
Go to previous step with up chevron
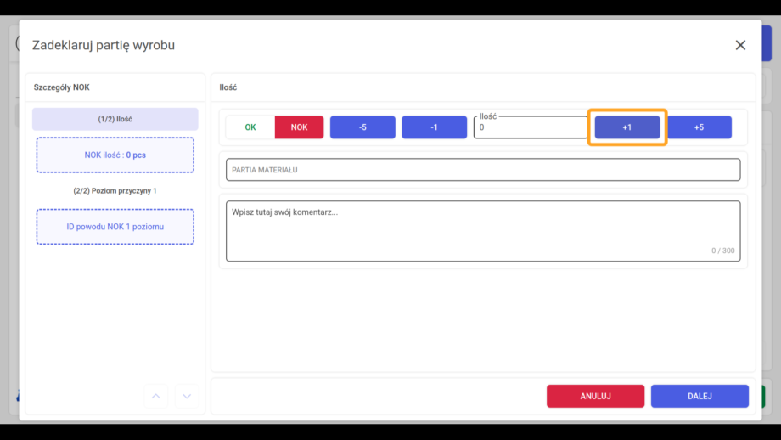pyautogui.click(x=156, y=396)
